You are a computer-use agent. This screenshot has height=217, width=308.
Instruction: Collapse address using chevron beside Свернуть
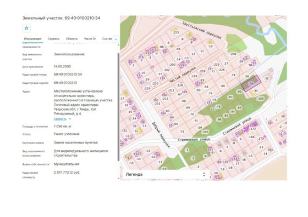click(70, 119)
